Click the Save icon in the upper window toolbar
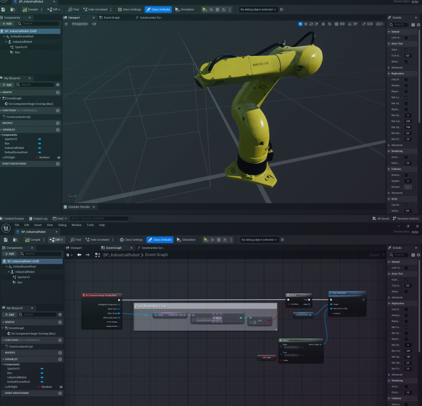The image size is (422, 406). (x=3, y=9)
